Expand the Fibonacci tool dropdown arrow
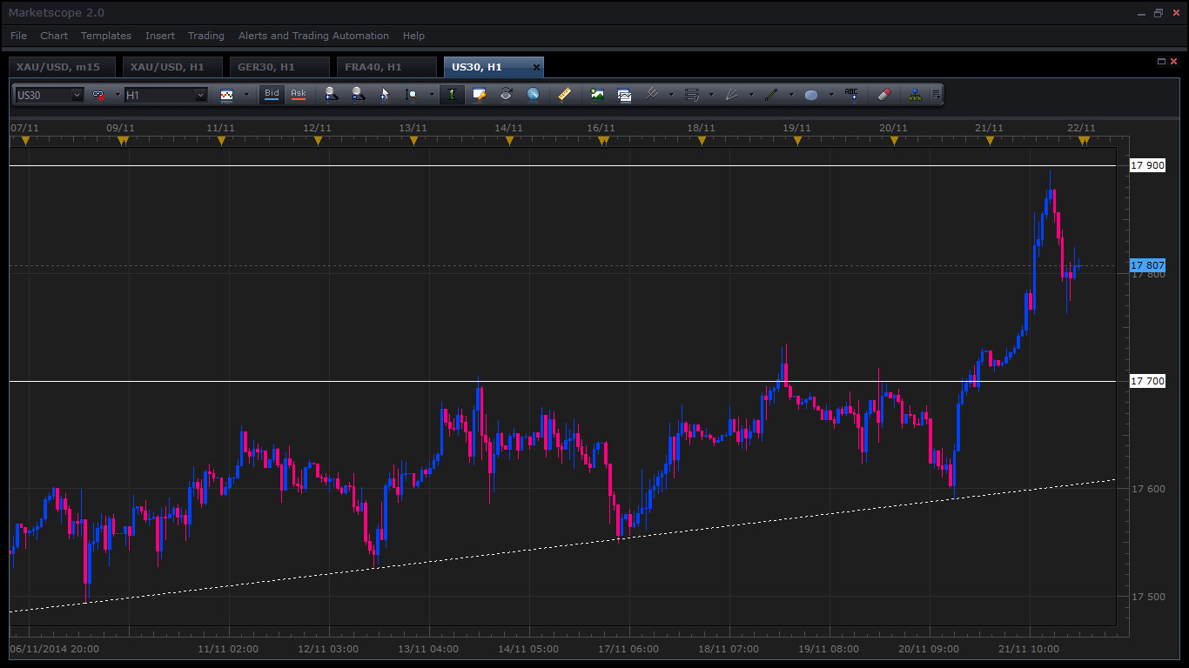 (711, 95)
